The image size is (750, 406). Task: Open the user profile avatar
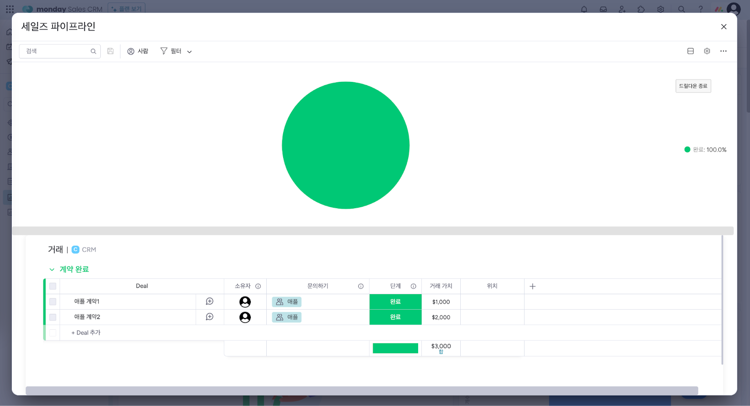734,9
